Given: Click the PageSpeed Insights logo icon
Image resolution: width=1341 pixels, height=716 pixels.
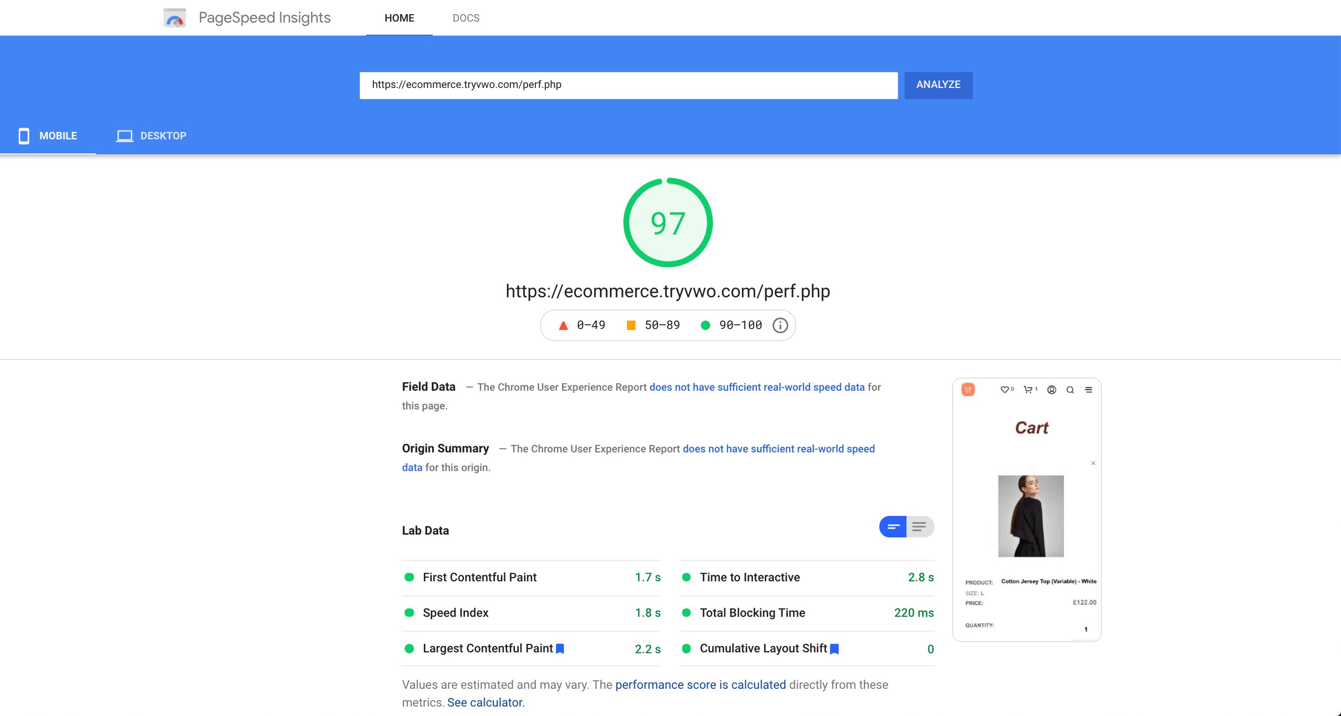Looking at the screenshot, I should point(174,18).
